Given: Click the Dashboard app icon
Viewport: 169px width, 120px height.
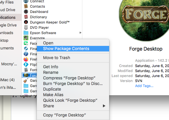Looking at the screenshot, I should pos(26,11).
